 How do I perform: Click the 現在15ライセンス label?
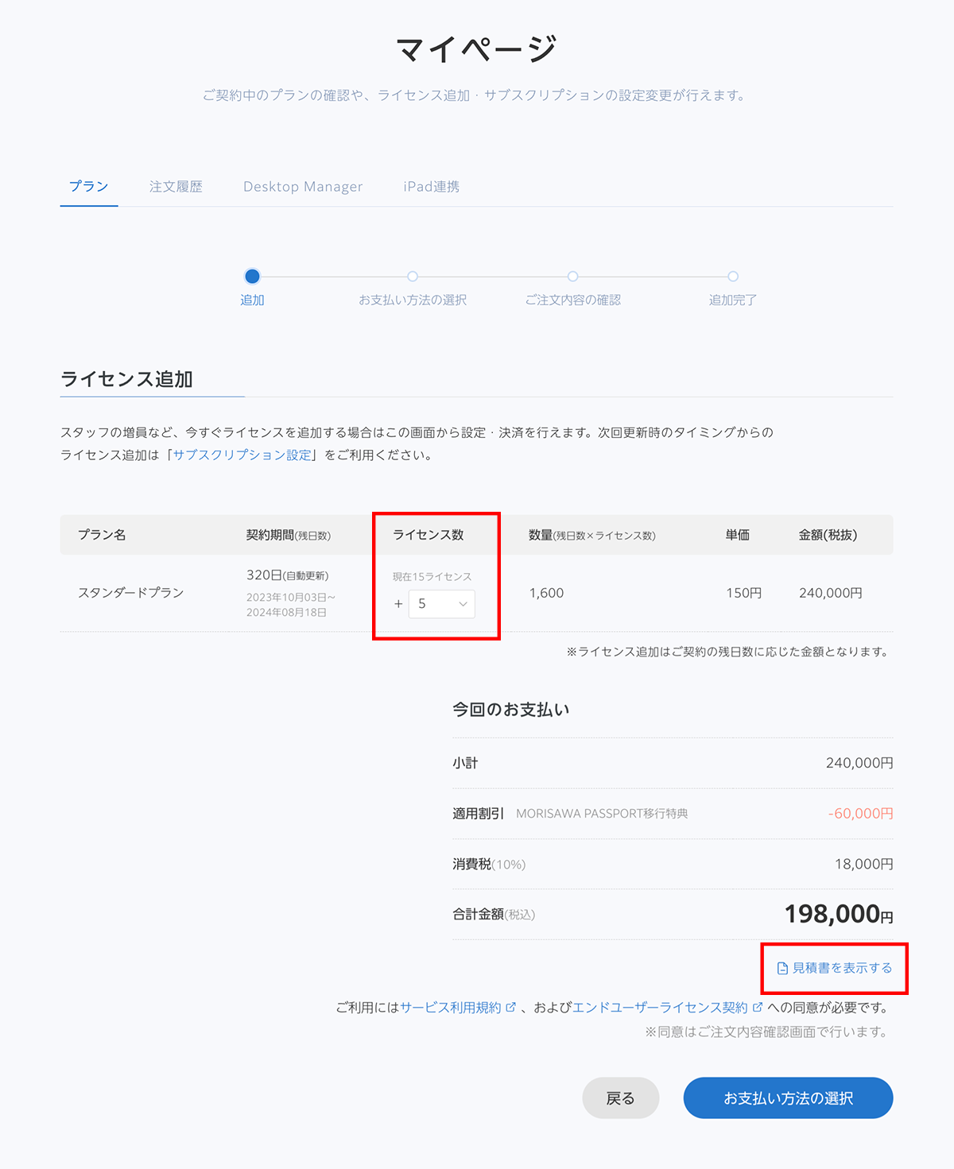pos(432,577)
